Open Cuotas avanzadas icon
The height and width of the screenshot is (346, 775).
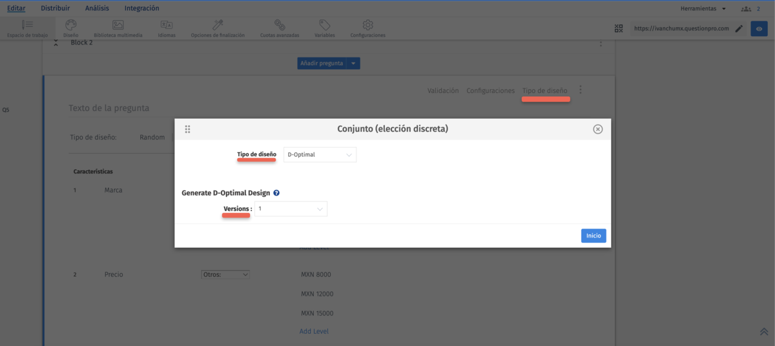tap(280, 25)
